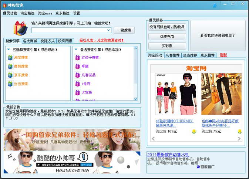Click the 话费充值 button
This screenshot has height=179, width=249.
167,37
